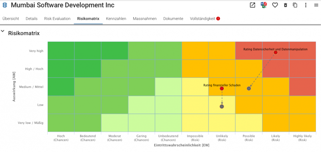
Task: Open the three-dot more options menu
Action: 306,5
